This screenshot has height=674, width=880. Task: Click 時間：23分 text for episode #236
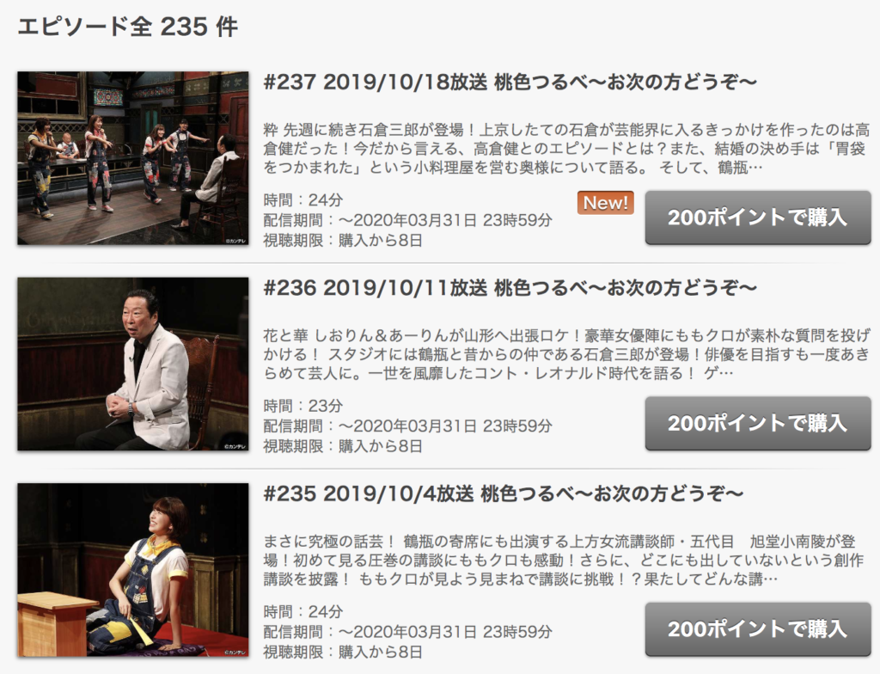pos(303,406)
